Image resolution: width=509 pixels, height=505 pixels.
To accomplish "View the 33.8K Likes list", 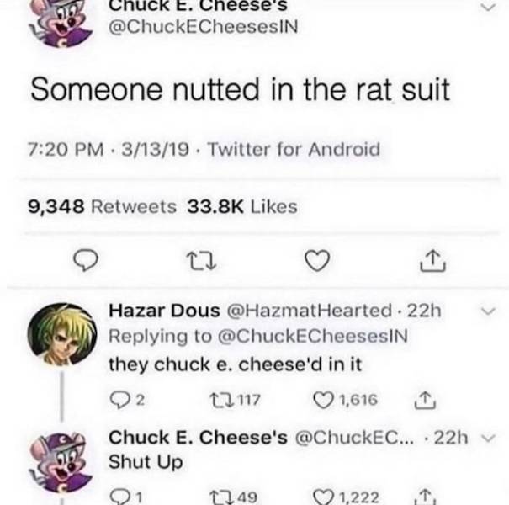I will tap(242, 206).
